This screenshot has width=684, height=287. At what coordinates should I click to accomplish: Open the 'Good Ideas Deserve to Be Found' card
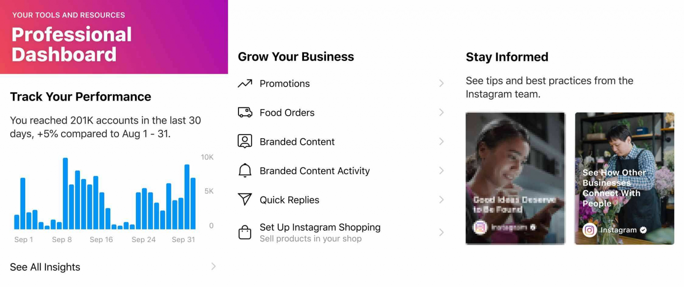(515, 178)
